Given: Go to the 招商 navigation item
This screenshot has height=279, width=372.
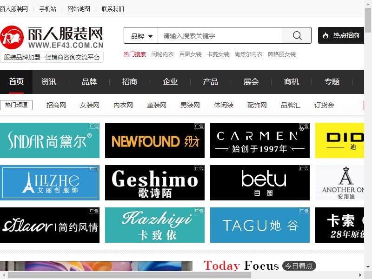Looking at the screenshot, I should tap(130, 82).
